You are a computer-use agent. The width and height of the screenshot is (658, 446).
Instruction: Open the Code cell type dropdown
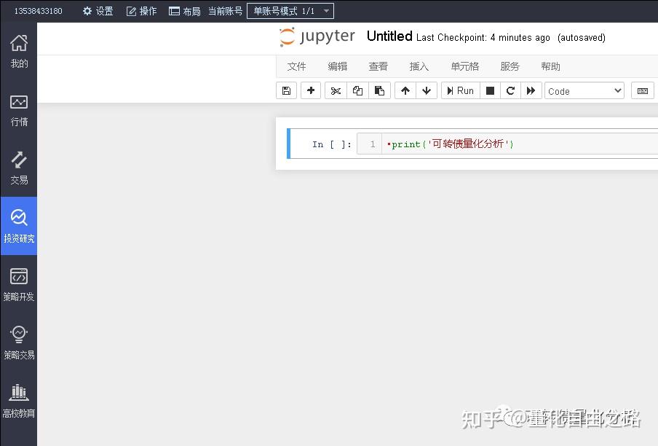[584, 90]
